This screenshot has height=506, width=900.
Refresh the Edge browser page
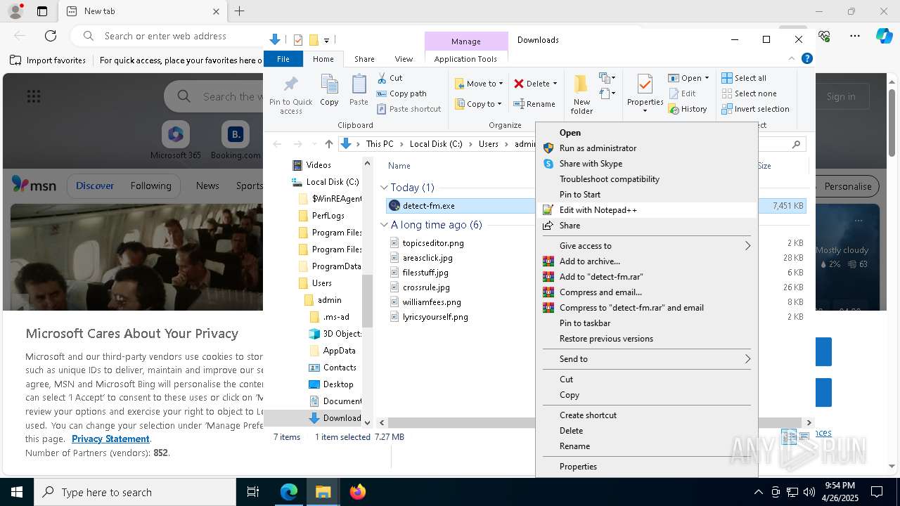point(51,36)
